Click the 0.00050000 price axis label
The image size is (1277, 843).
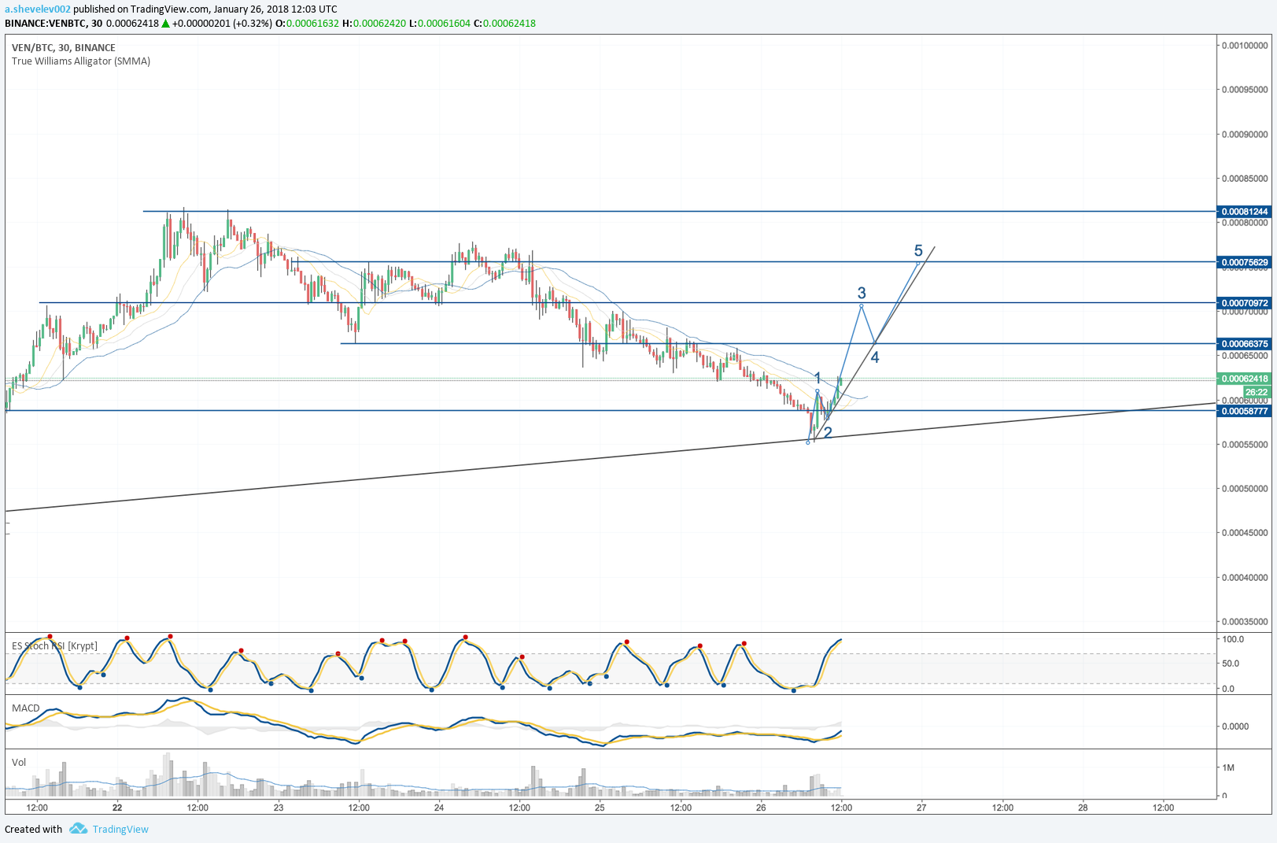click(x=1245, y=489)
